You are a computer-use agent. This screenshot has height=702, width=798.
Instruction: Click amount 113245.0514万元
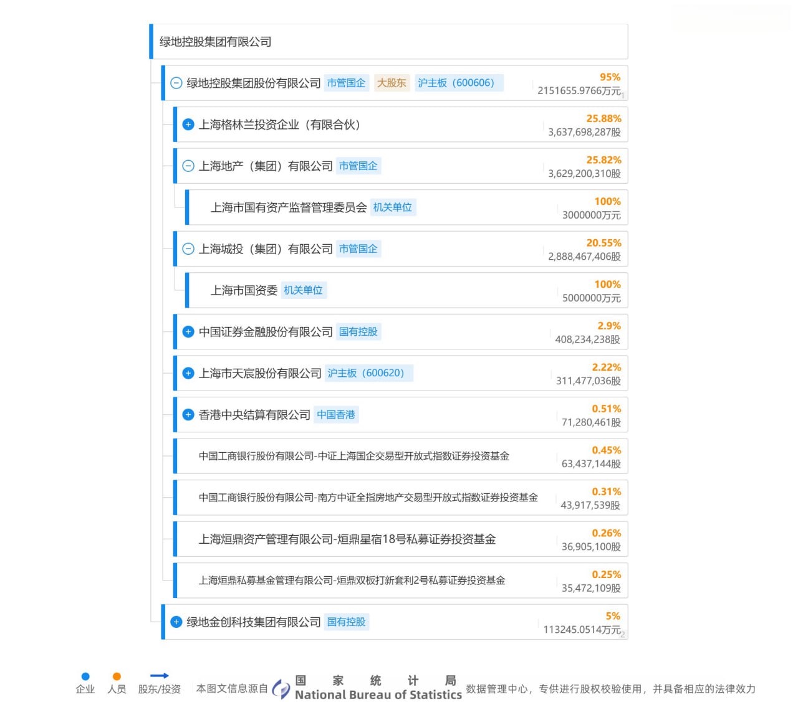point(582,630)
